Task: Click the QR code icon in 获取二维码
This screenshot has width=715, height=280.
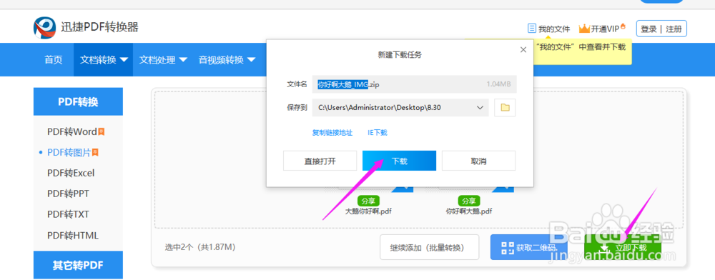Action: [507, 248]
